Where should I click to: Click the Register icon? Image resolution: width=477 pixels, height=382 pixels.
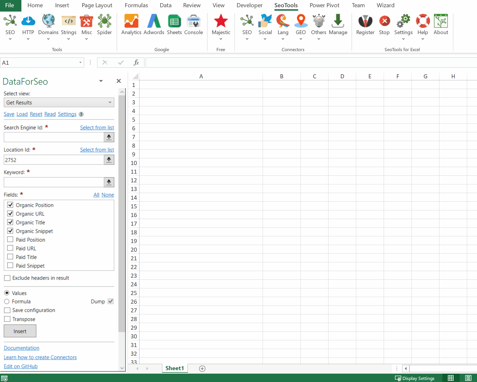(365, 21)
